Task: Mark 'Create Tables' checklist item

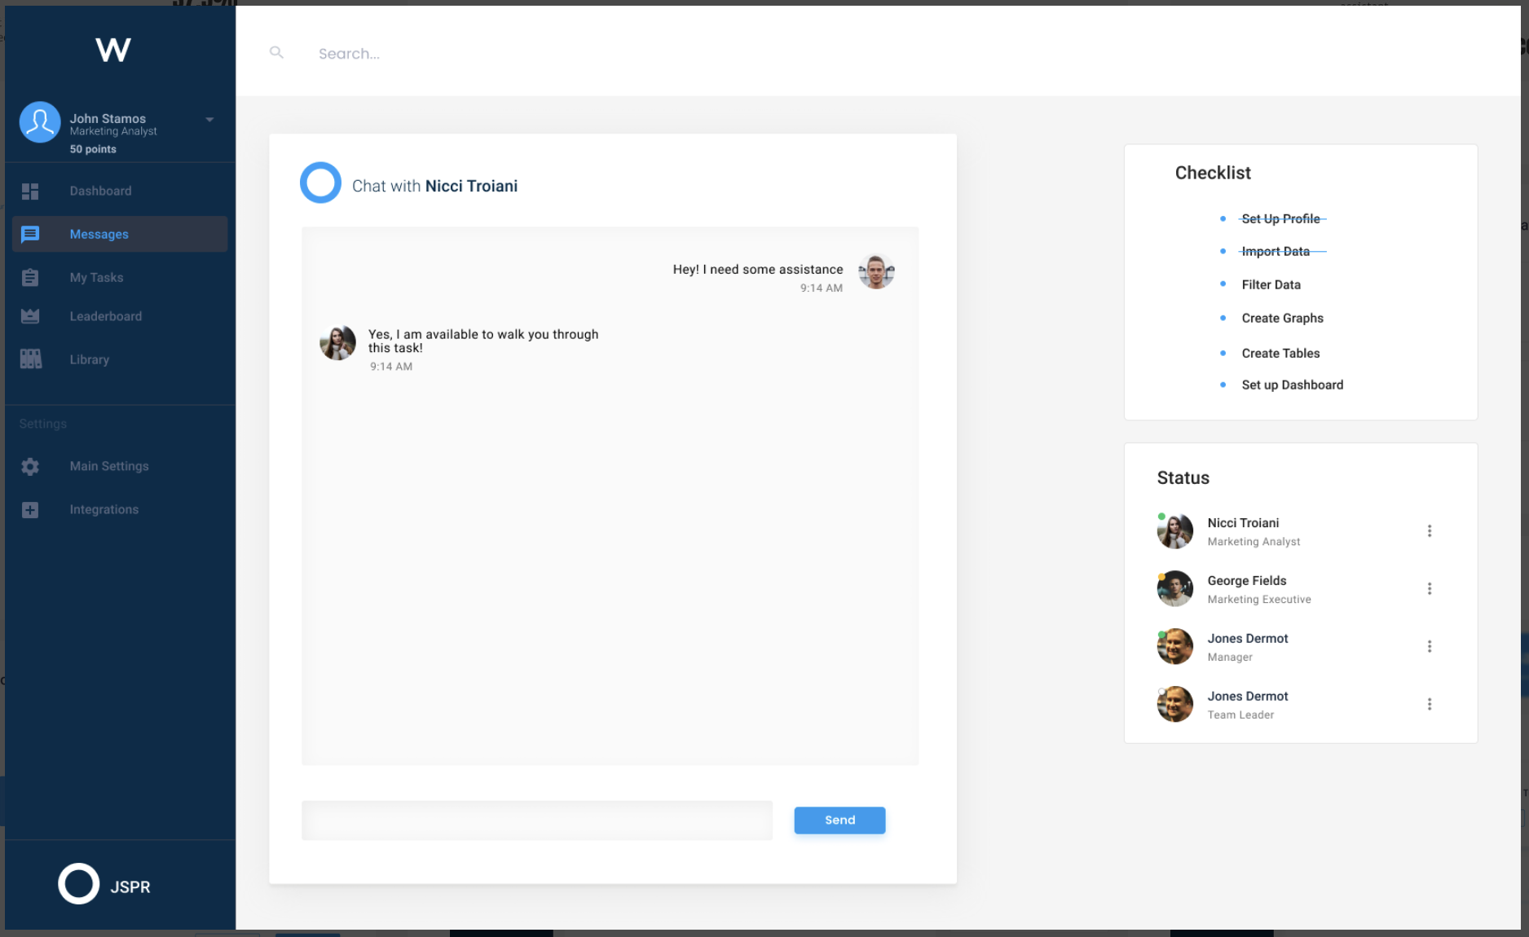Action: [1280, 353]
